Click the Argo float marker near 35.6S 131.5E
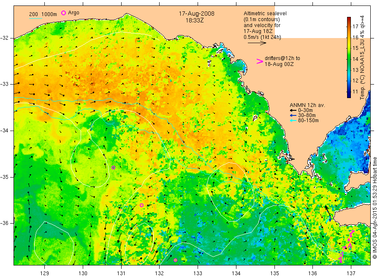Screen dimensions: 380x279 pos(142,205)
